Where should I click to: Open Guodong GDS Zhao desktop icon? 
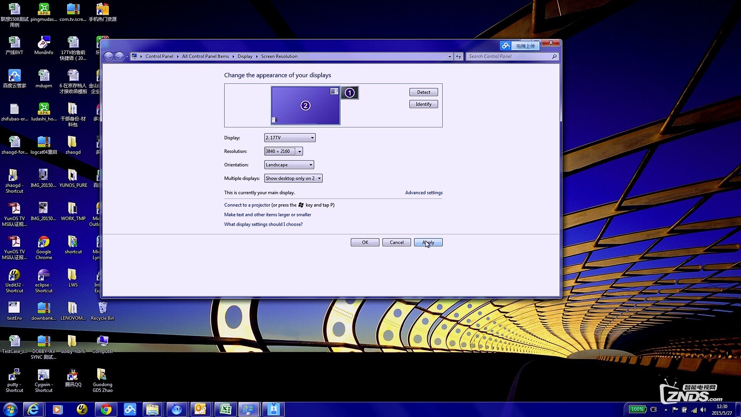(102, 380)
